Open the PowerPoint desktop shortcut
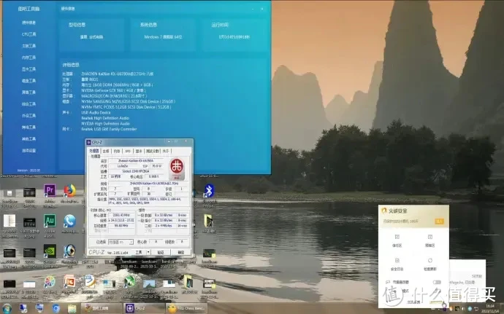The height and width of the screenshot is (314, 504). [69, 282]
